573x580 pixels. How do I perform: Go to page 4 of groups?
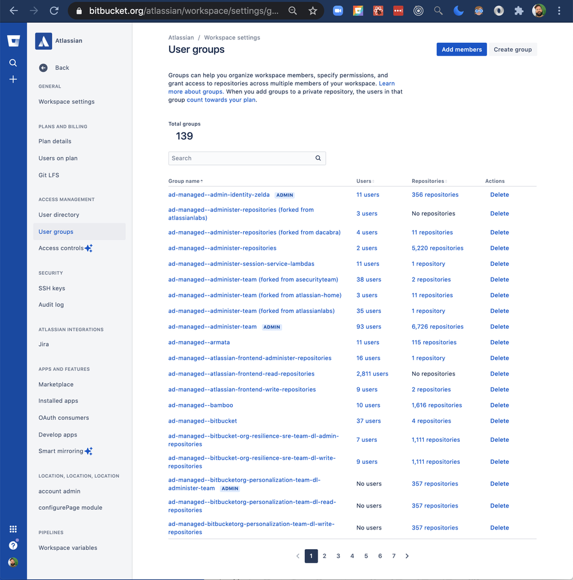coord(352,556)
